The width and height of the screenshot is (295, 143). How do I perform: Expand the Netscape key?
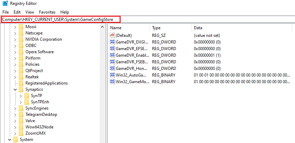[15, 33]
